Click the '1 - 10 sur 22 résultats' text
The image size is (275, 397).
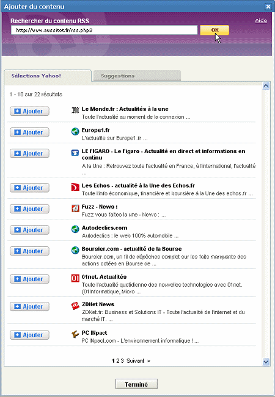(36, 95)
